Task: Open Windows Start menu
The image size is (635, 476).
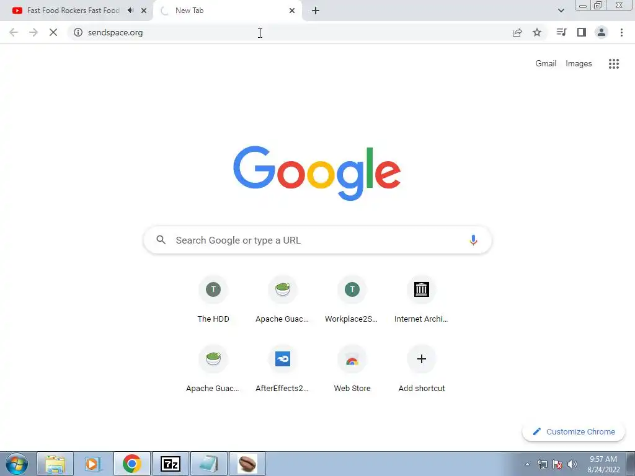Action: 16,464
